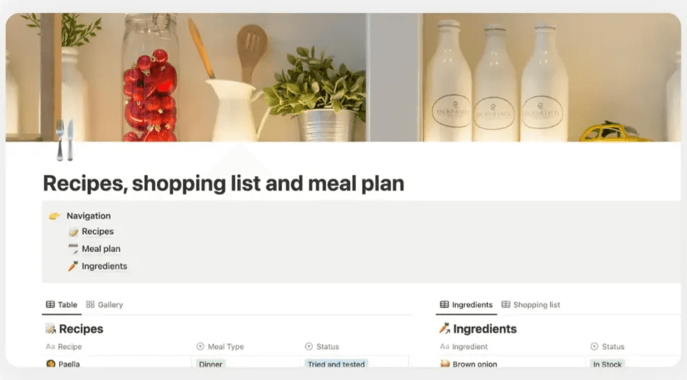Click the fork and knife page icon
Screen dimensions: 687x380
tap(64, 140)
